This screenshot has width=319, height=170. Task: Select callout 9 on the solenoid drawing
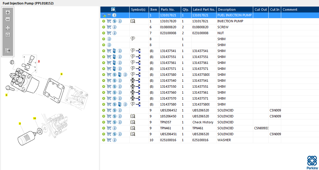click(20, 124)
